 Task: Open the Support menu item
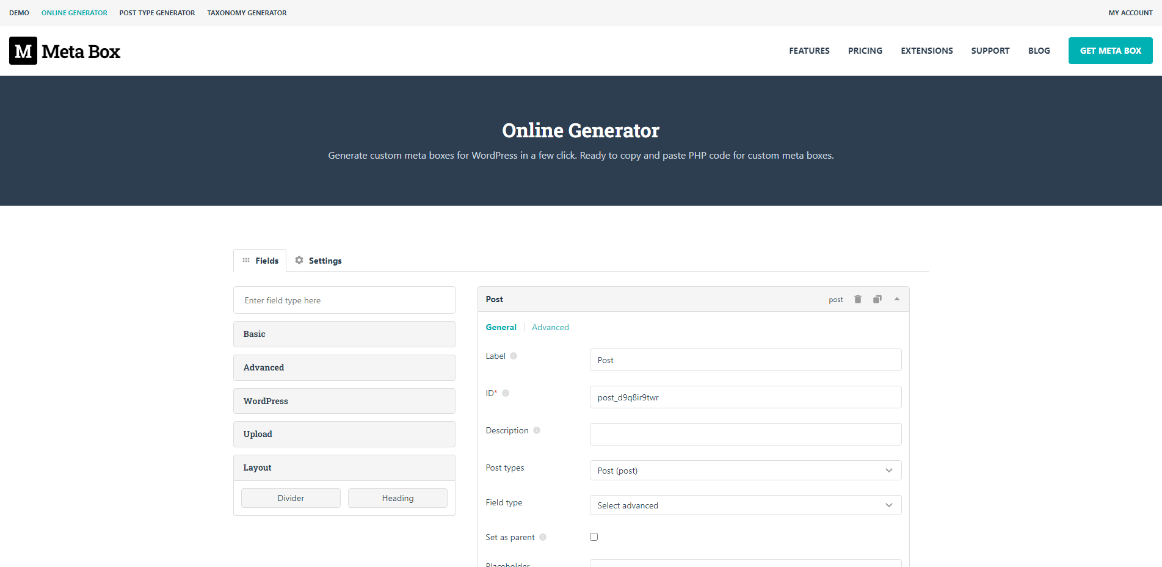pyautogui.click(x=990, y=51)
